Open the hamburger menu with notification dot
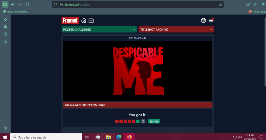Screen dimensions: 266x140 [211, 20]
